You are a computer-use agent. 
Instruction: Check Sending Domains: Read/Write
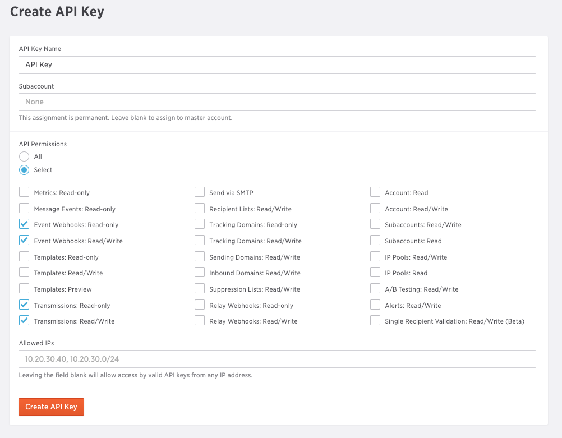click(x=200, y=257)
